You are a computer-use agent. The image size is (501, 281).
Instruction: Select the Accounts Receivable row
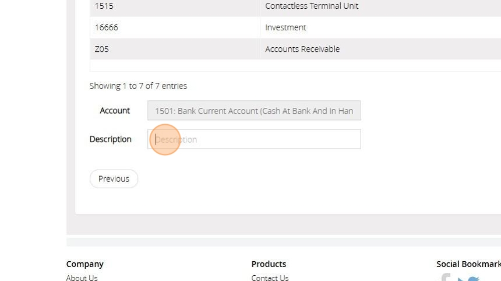point(302,49)
